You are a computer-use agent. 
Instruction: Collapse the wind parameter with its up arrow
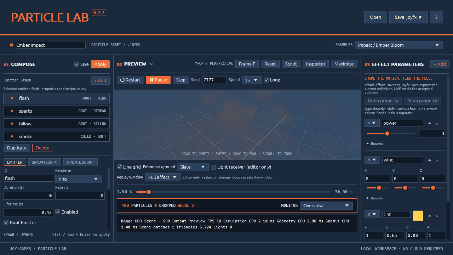(430, 160)
